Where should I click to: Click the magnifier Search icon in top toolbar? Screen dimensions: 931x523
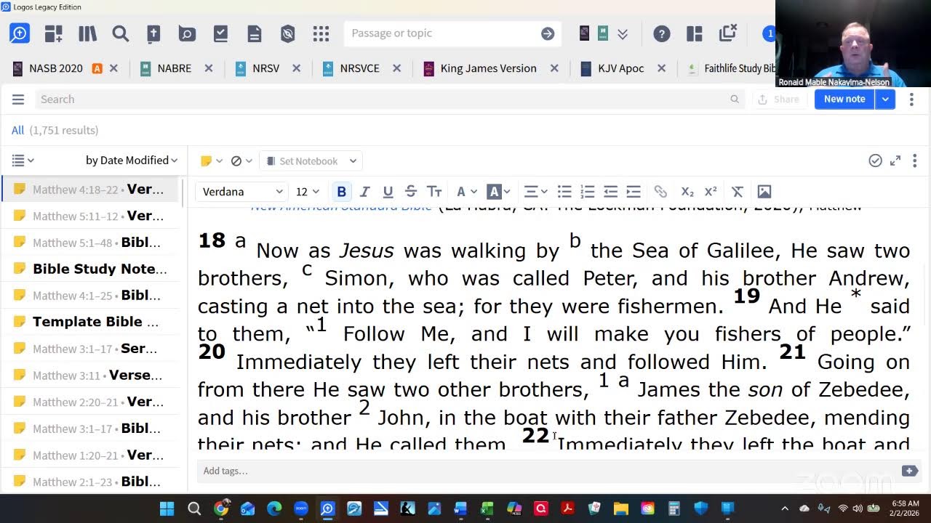pos(121,33)
